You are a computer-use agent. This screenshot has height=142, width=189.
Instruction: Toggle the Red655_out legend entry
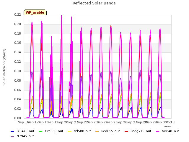tap(107, 131)
